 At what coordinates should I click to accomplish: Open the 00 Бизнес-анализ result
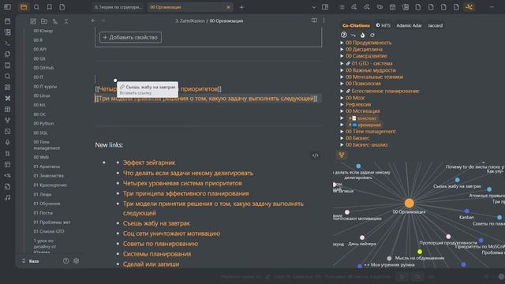coord(366,145)
